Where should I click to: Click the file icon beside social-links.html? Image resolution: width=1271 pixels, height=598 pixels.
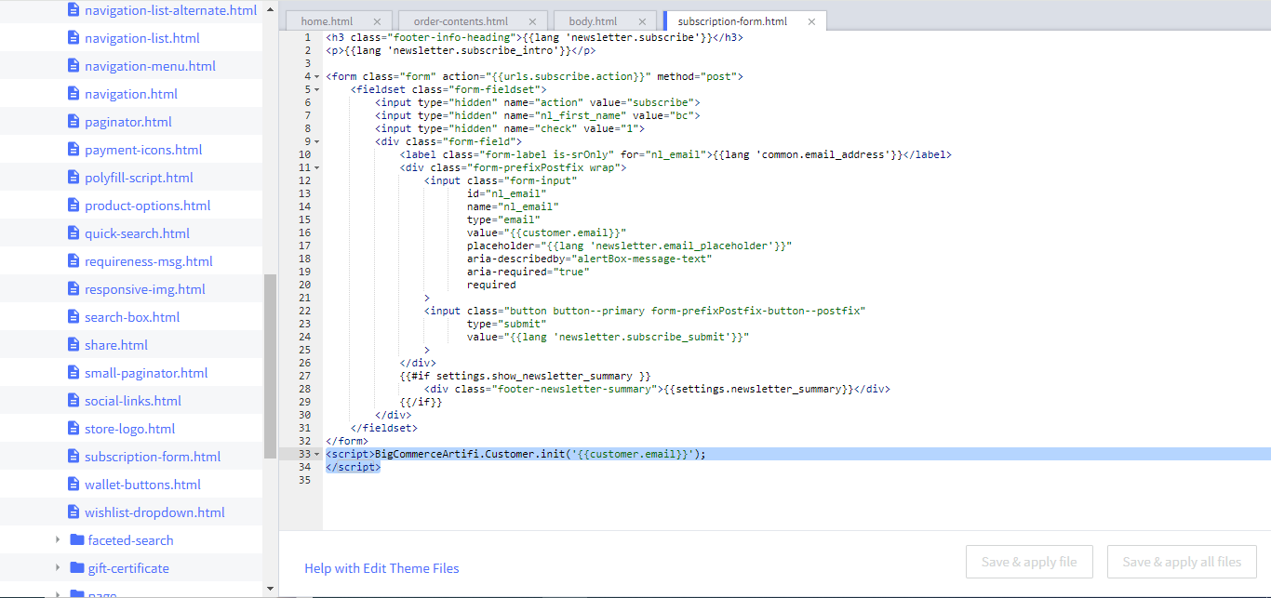(x=75, y=401)
